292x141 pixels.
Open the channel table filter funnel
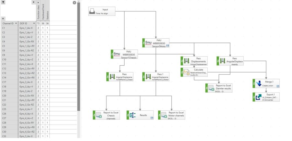click(3, 2)
